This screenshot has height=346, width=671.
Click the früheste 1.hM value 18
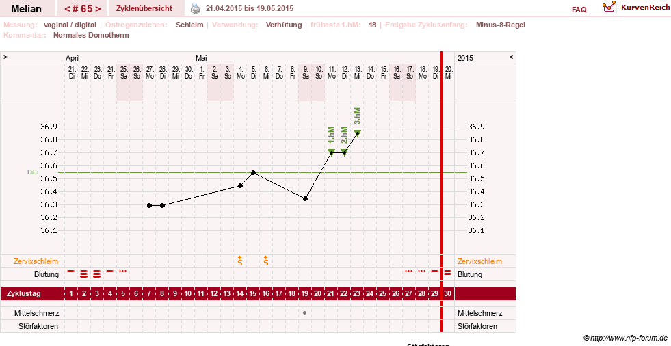pos(372,25)
